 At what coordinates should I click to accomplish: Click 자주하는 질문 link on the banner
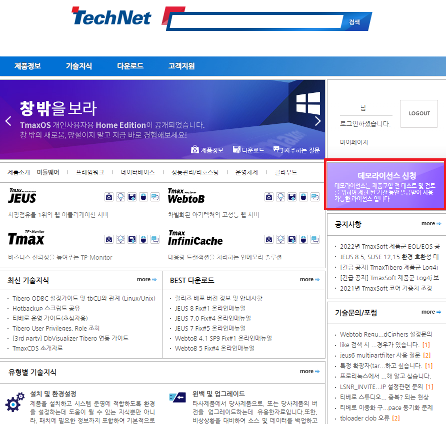pos(296,150)
